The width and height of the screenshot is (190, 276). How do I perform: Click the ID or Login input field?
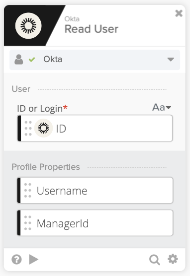pyautogui.click(x=95, y=128)
